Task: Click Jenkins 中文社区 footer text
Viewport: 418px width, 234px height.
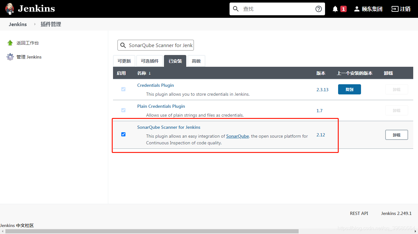Action: tap(17, 225)
